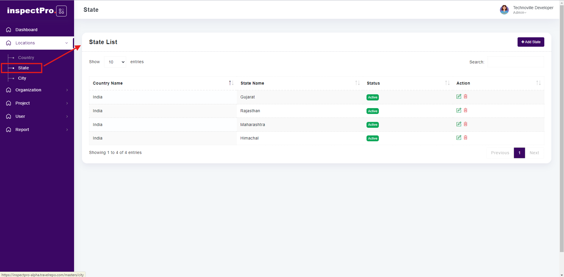Sort table by State Name column

[357, 83]
